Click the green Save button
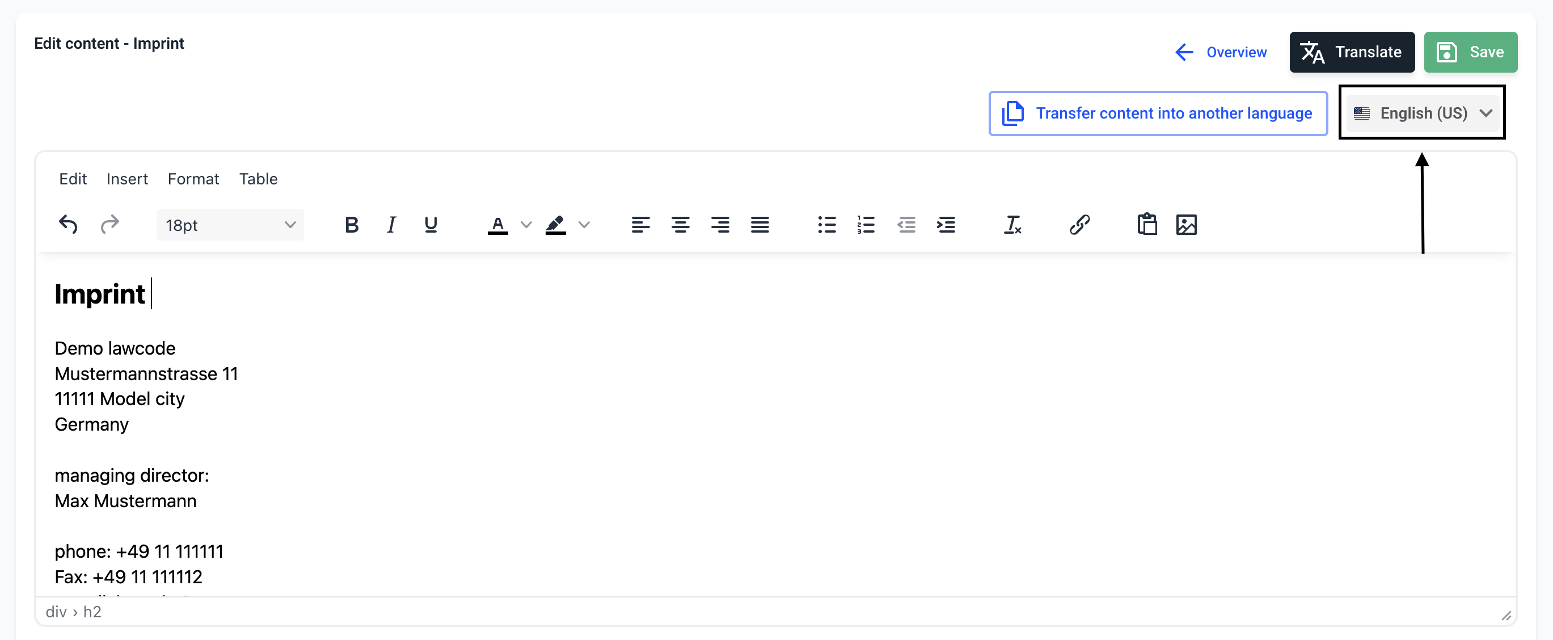The width and height of the screenshot is (1553, 640). point(1470,52)
